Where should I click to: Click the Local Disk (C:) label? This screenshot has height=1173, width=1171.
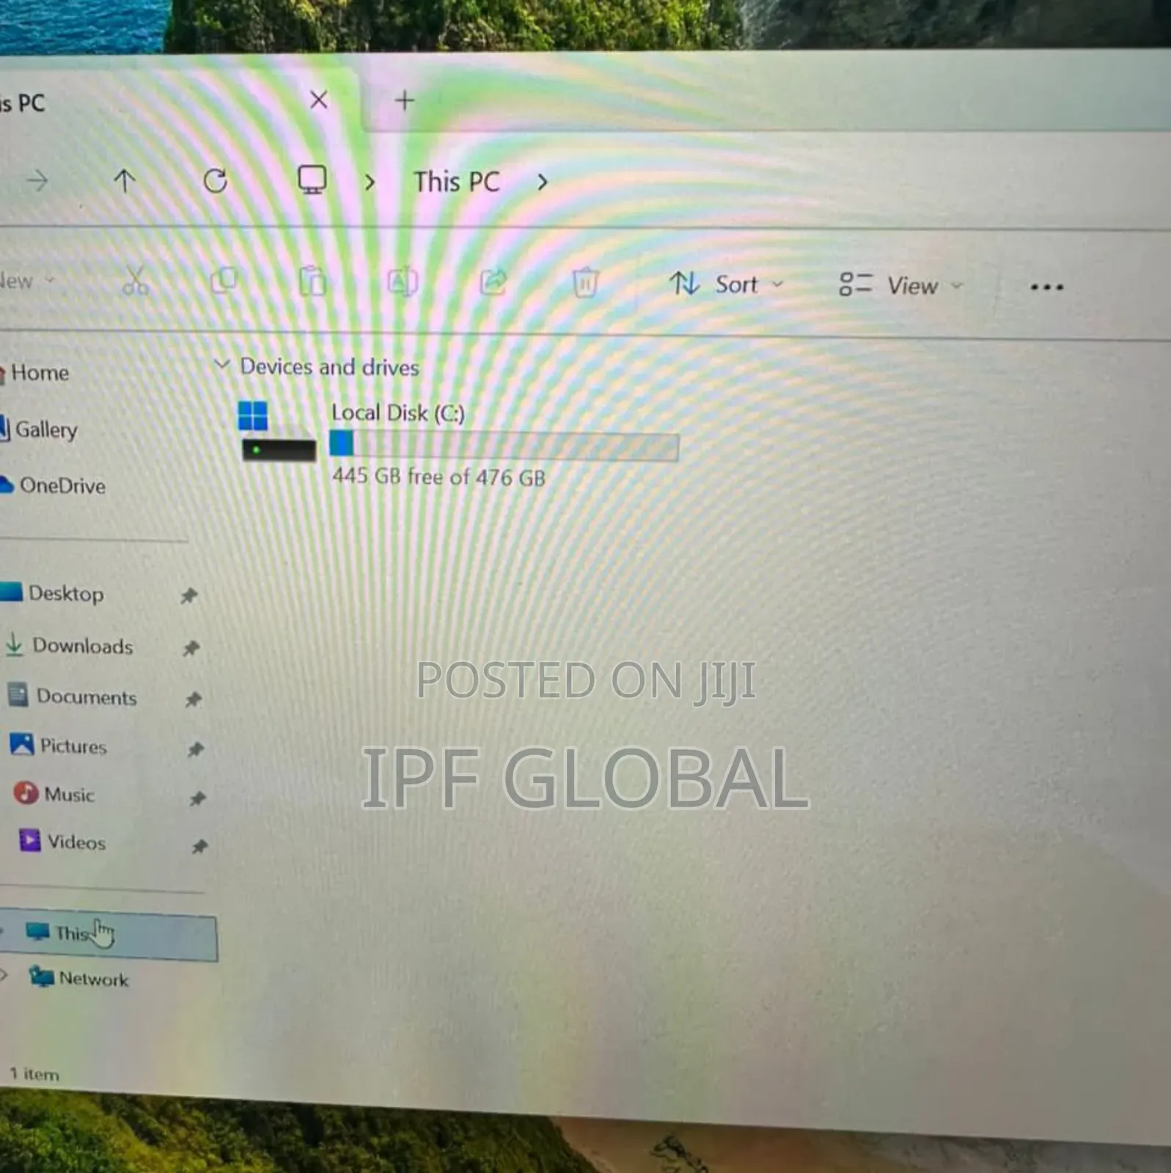[398, 413]
